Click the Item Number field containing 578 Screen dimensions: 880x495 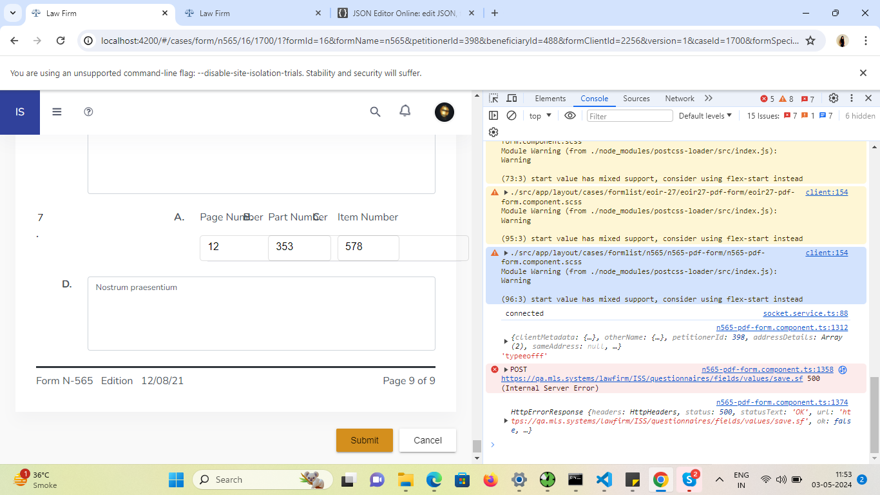pyautogui.click(x=368, y=247)
